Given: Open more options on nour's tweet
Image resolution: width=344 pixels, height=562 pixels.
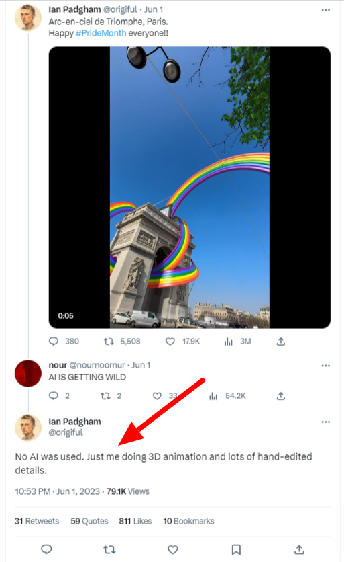Looking at the screenshot, I should coord(326,366).
